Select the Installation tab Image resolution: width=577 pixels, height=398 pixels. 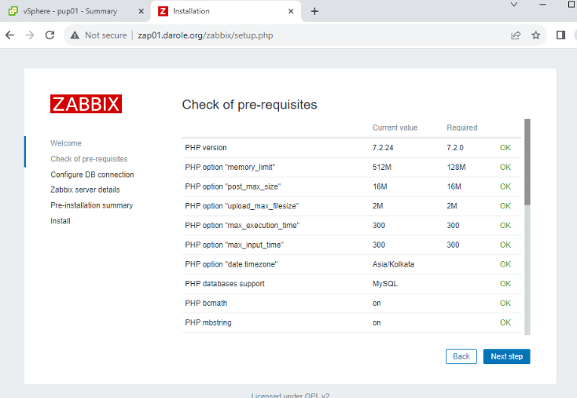226,12
